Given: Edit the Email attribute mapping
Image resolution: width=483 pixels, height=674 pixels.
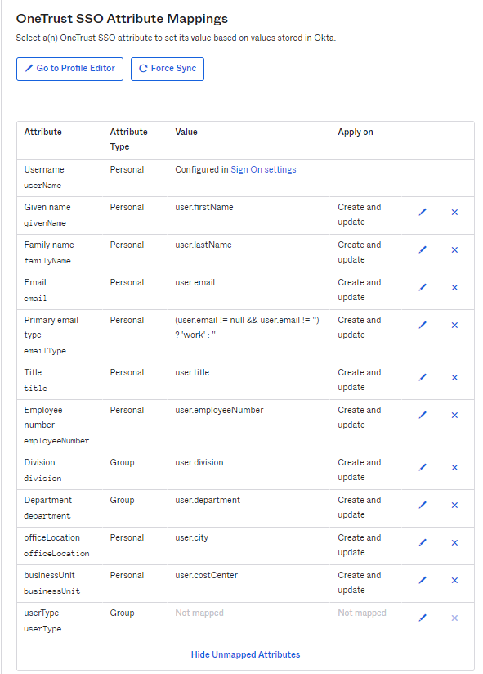Looking at the screenshot, I should [x=423, y=287].
